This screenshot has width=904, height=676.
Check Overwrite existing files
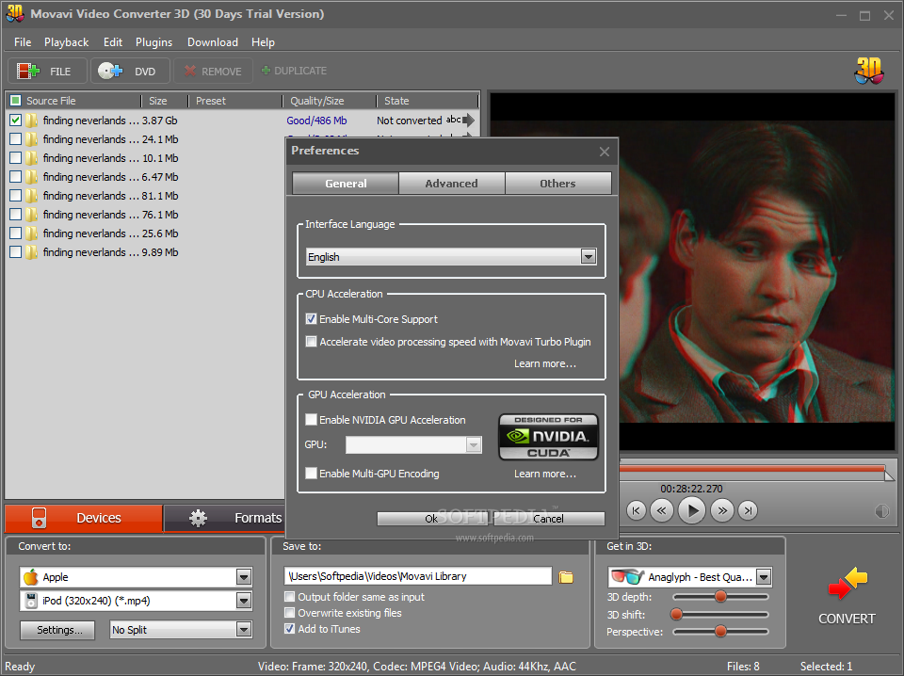(290, 613)
